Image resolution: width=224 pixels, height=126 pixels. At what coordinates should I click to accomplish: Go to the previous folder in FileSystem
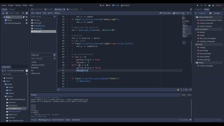click(3, 71)
